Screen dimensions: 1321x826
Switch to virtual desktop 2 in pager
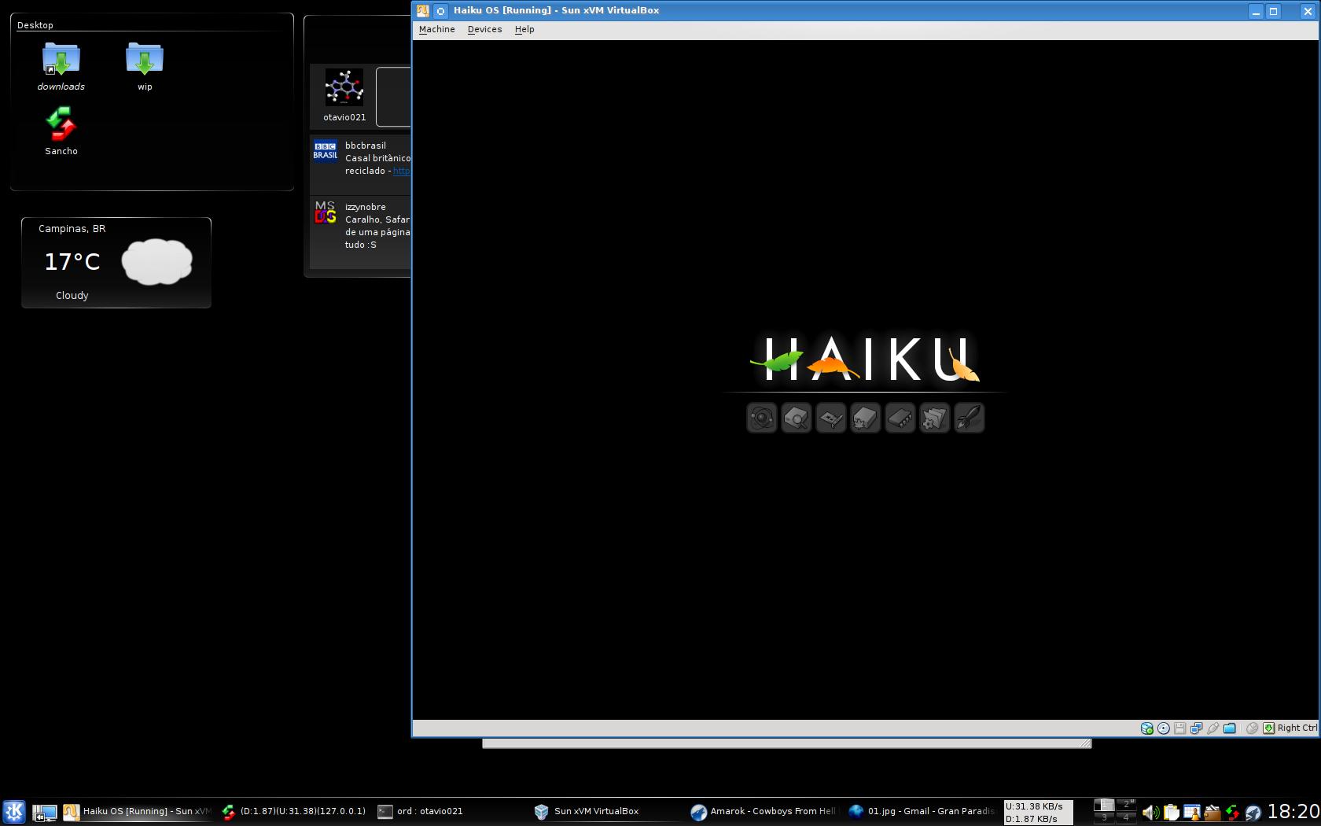tap(1126, 805)
